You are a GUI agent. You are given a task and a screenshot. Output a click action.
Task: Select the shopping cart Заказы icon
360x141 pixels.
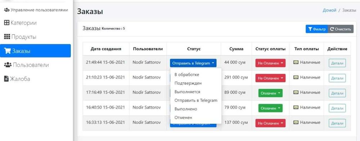coord(8,51)
